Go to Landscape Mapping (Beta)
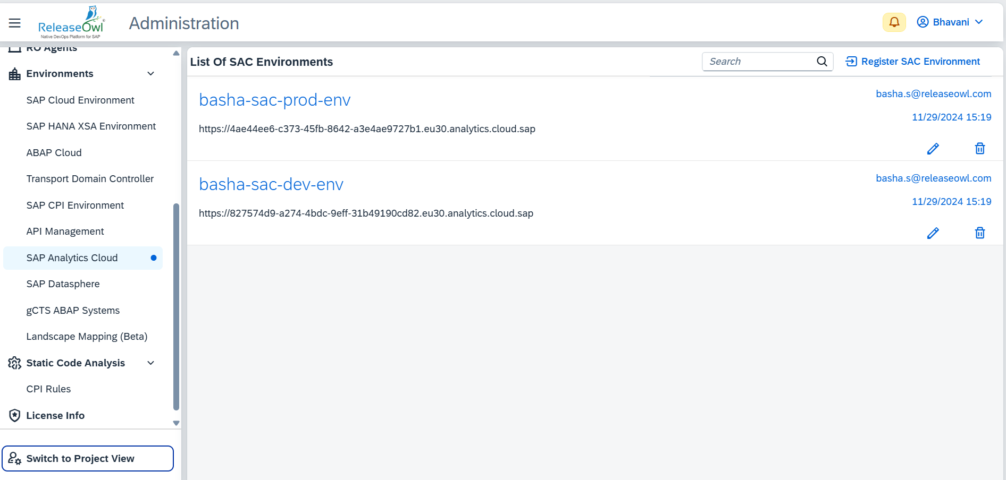The image size is (1006, 480). (x=87, y=337)
